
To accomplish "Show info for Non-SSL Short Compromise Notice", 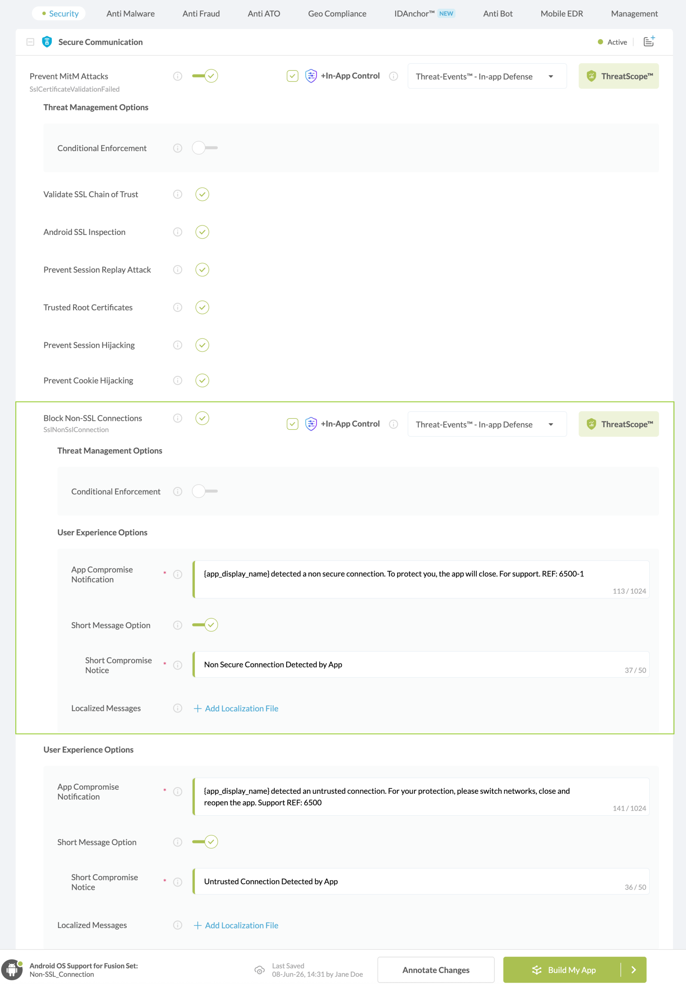I will (178, 665).
